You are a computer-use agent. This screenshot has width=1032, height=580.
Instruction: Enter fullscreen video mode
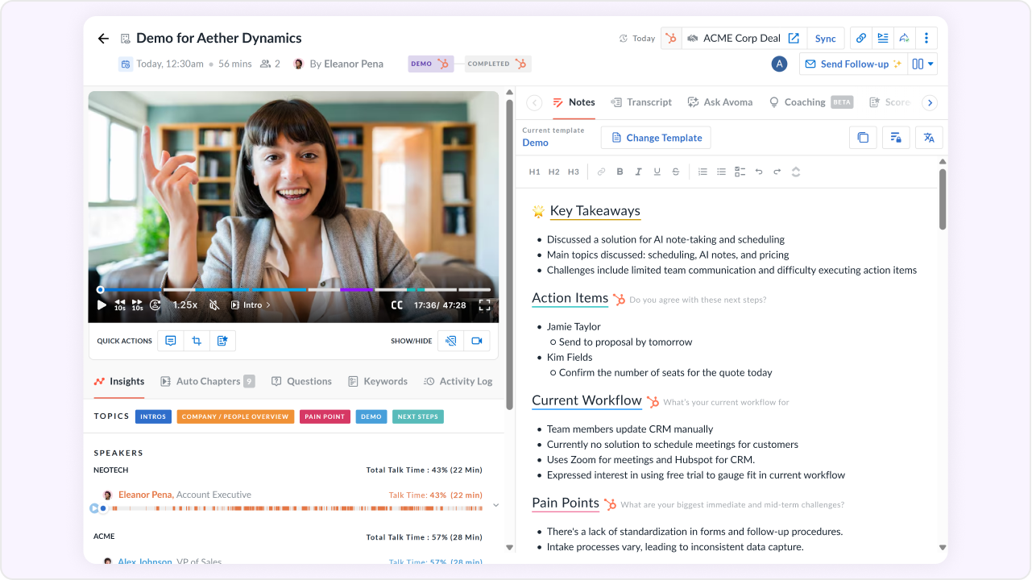485,305
